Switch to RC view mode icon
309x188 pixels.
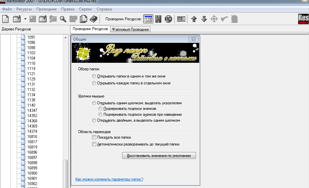[x=168, y=19]
